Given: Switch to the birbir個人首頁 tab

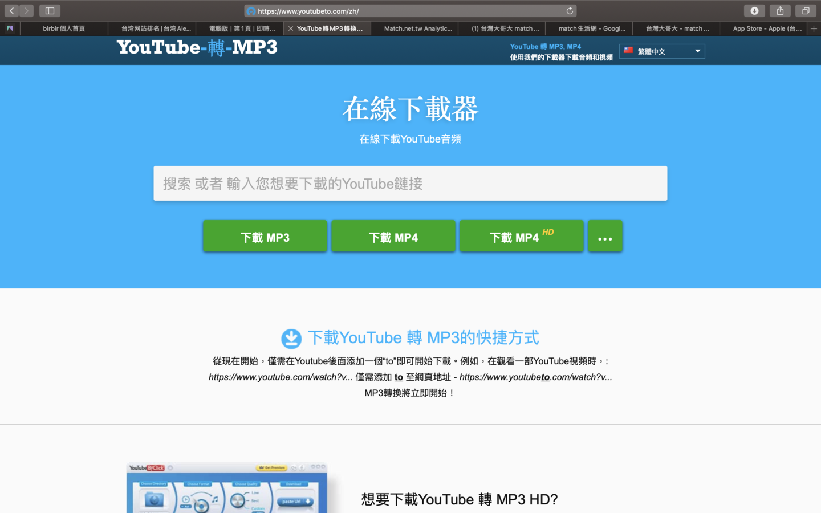Looking at the screenshot, I should [x=64, y=28].
